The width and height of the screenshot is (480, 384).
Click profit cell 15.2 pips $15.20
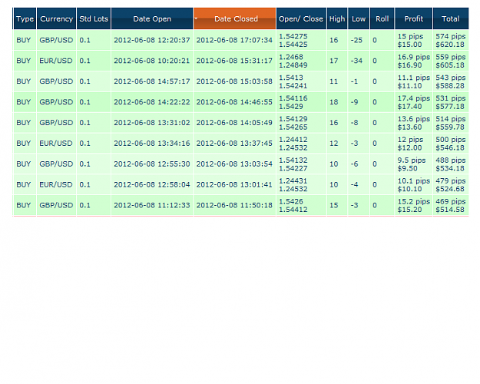point(414,205)
